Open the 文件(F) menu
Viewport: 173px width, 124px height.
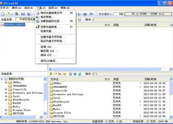click(4, 8)
